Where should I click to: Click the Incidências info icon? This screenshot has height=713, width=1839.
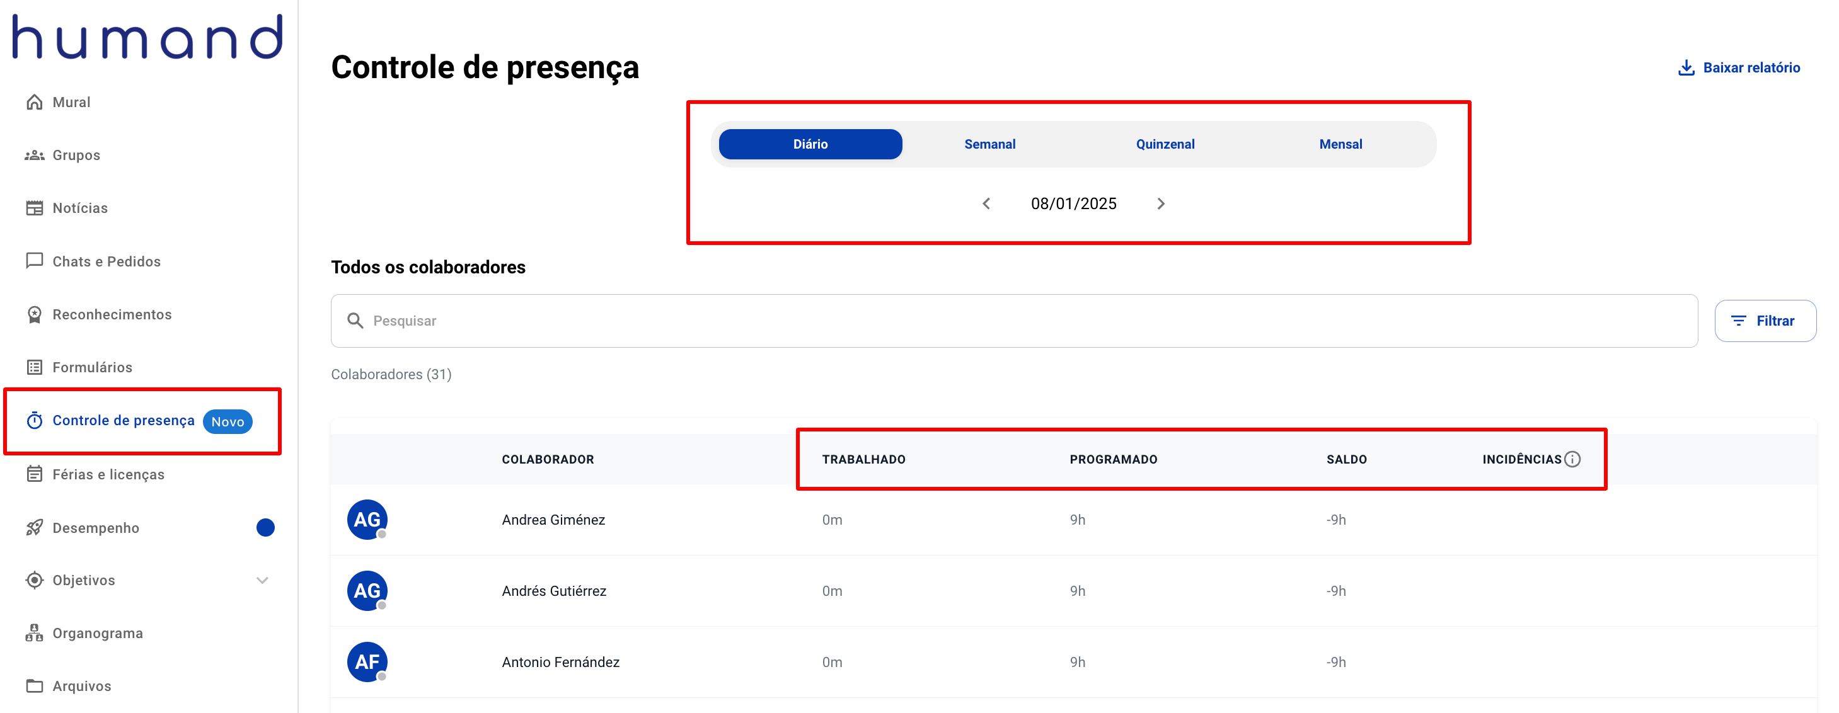(1572, 460)
